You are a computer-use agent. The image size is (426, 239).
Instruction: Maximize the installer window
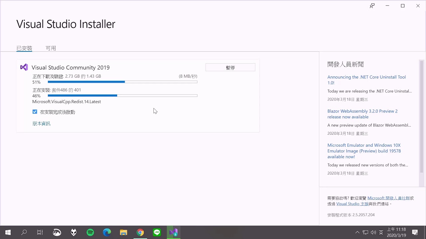click(403, 6)
